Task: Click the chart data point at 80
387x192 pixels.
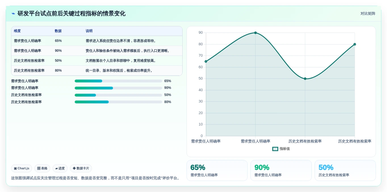Action: coord(355,44)
